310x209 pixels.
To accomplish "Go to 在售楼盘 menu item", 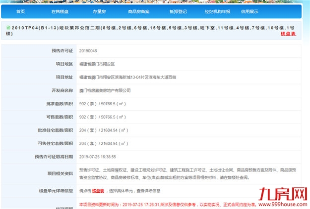I will 60,11.
